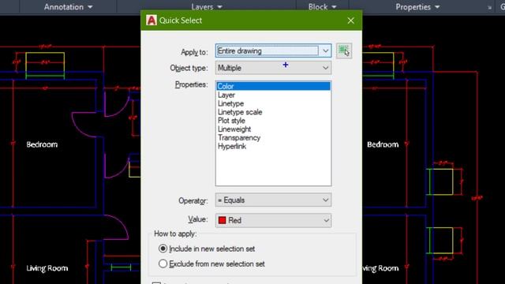This screenshot has height=284, width=505.
Task: Expand the Properties ribbon panel
Action: (x=417, y=7)
